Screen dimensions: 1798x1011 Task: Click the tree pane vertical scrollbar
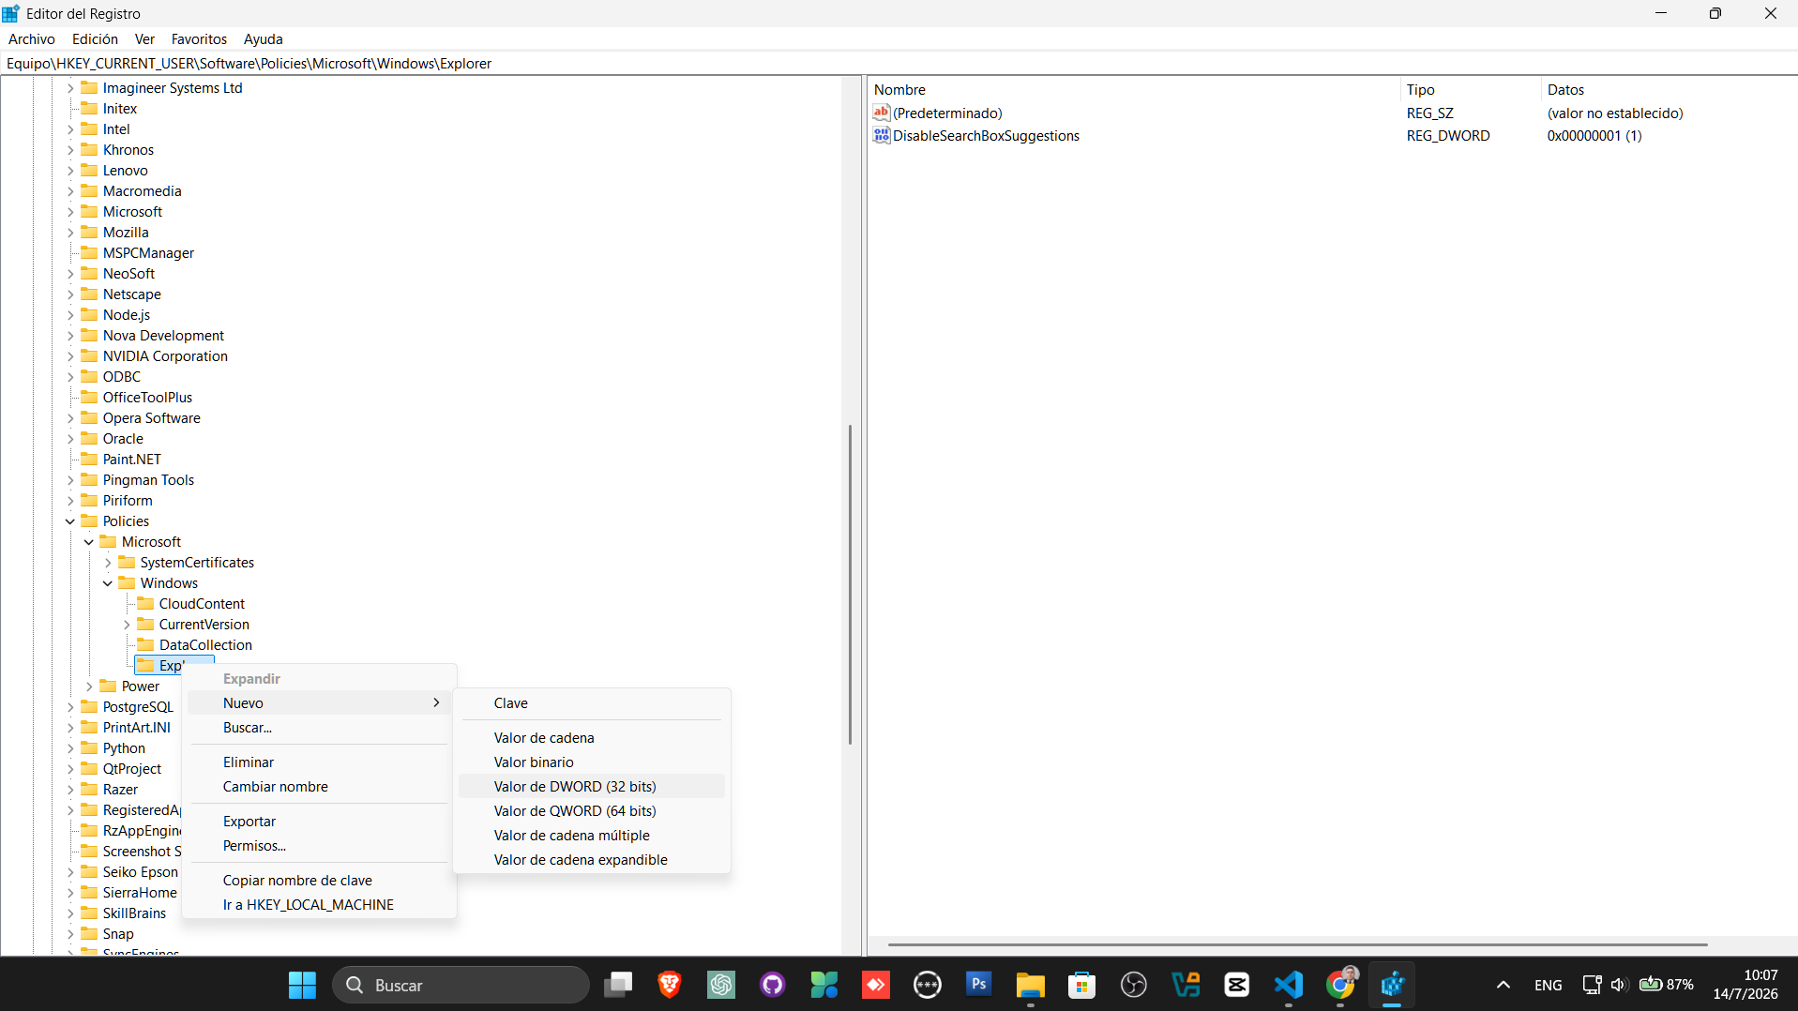pyautogui.click(x=850, y=584)
